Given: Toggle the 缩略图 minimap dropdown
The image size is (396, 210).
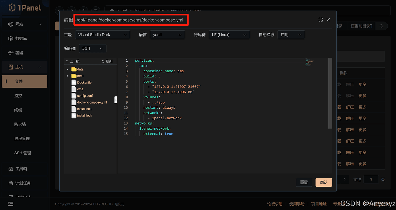Looking at the screenshot, I should pyautogui.click(x=92, y=48).
